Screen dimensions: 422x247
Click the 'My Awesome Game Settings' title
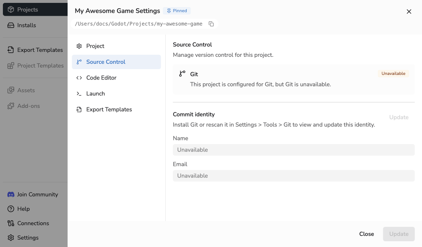117,11
